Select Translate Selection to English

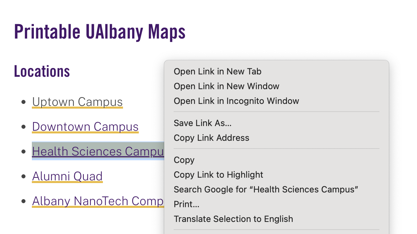point(233,219)
